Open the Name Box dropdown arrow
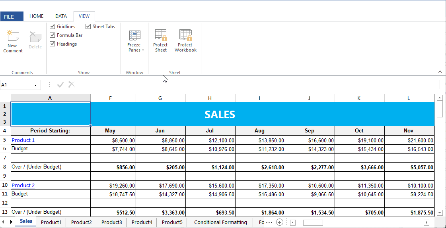Viewport: 446px width, 228px height. tap(35, 85)
